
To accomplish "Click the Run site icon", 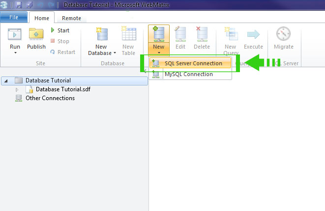I will (15, 34).
